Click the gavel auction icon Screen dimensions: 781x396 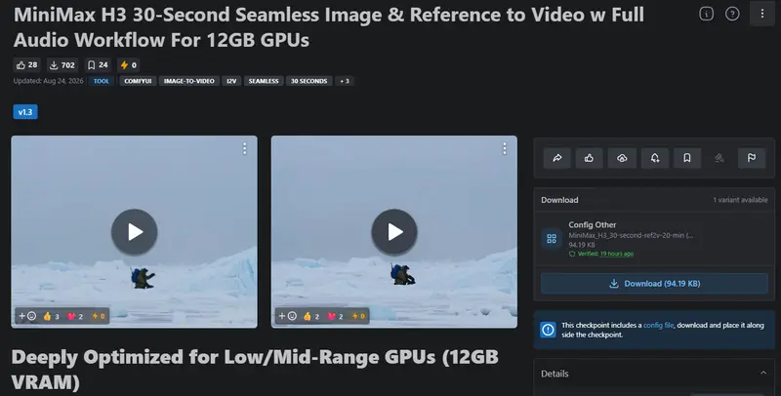[x=719, y=158]
